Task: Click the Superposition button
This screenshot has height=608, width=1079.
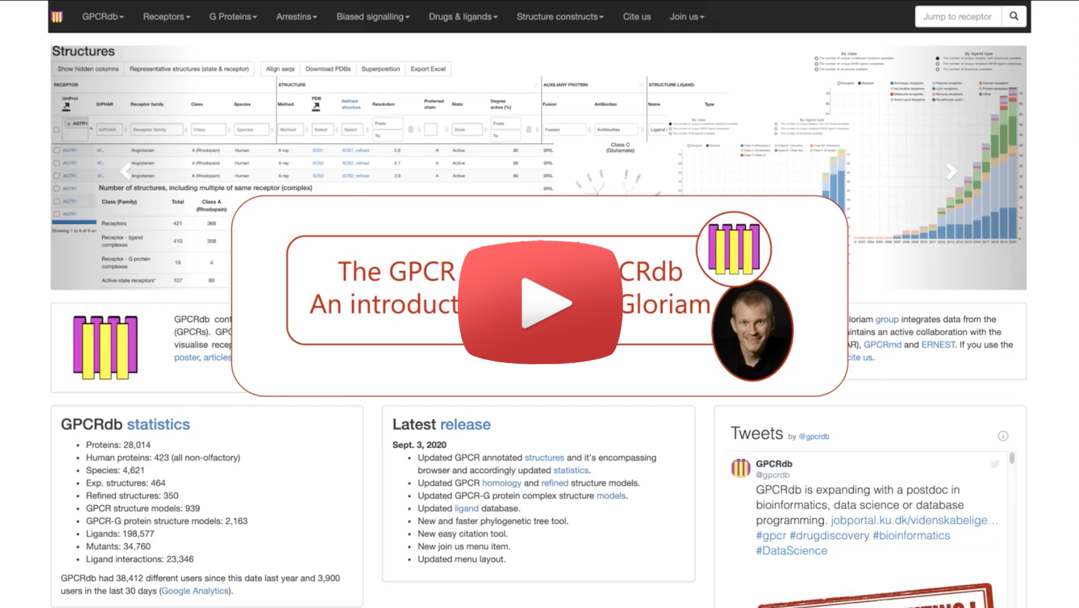Action: coord(381,69)
